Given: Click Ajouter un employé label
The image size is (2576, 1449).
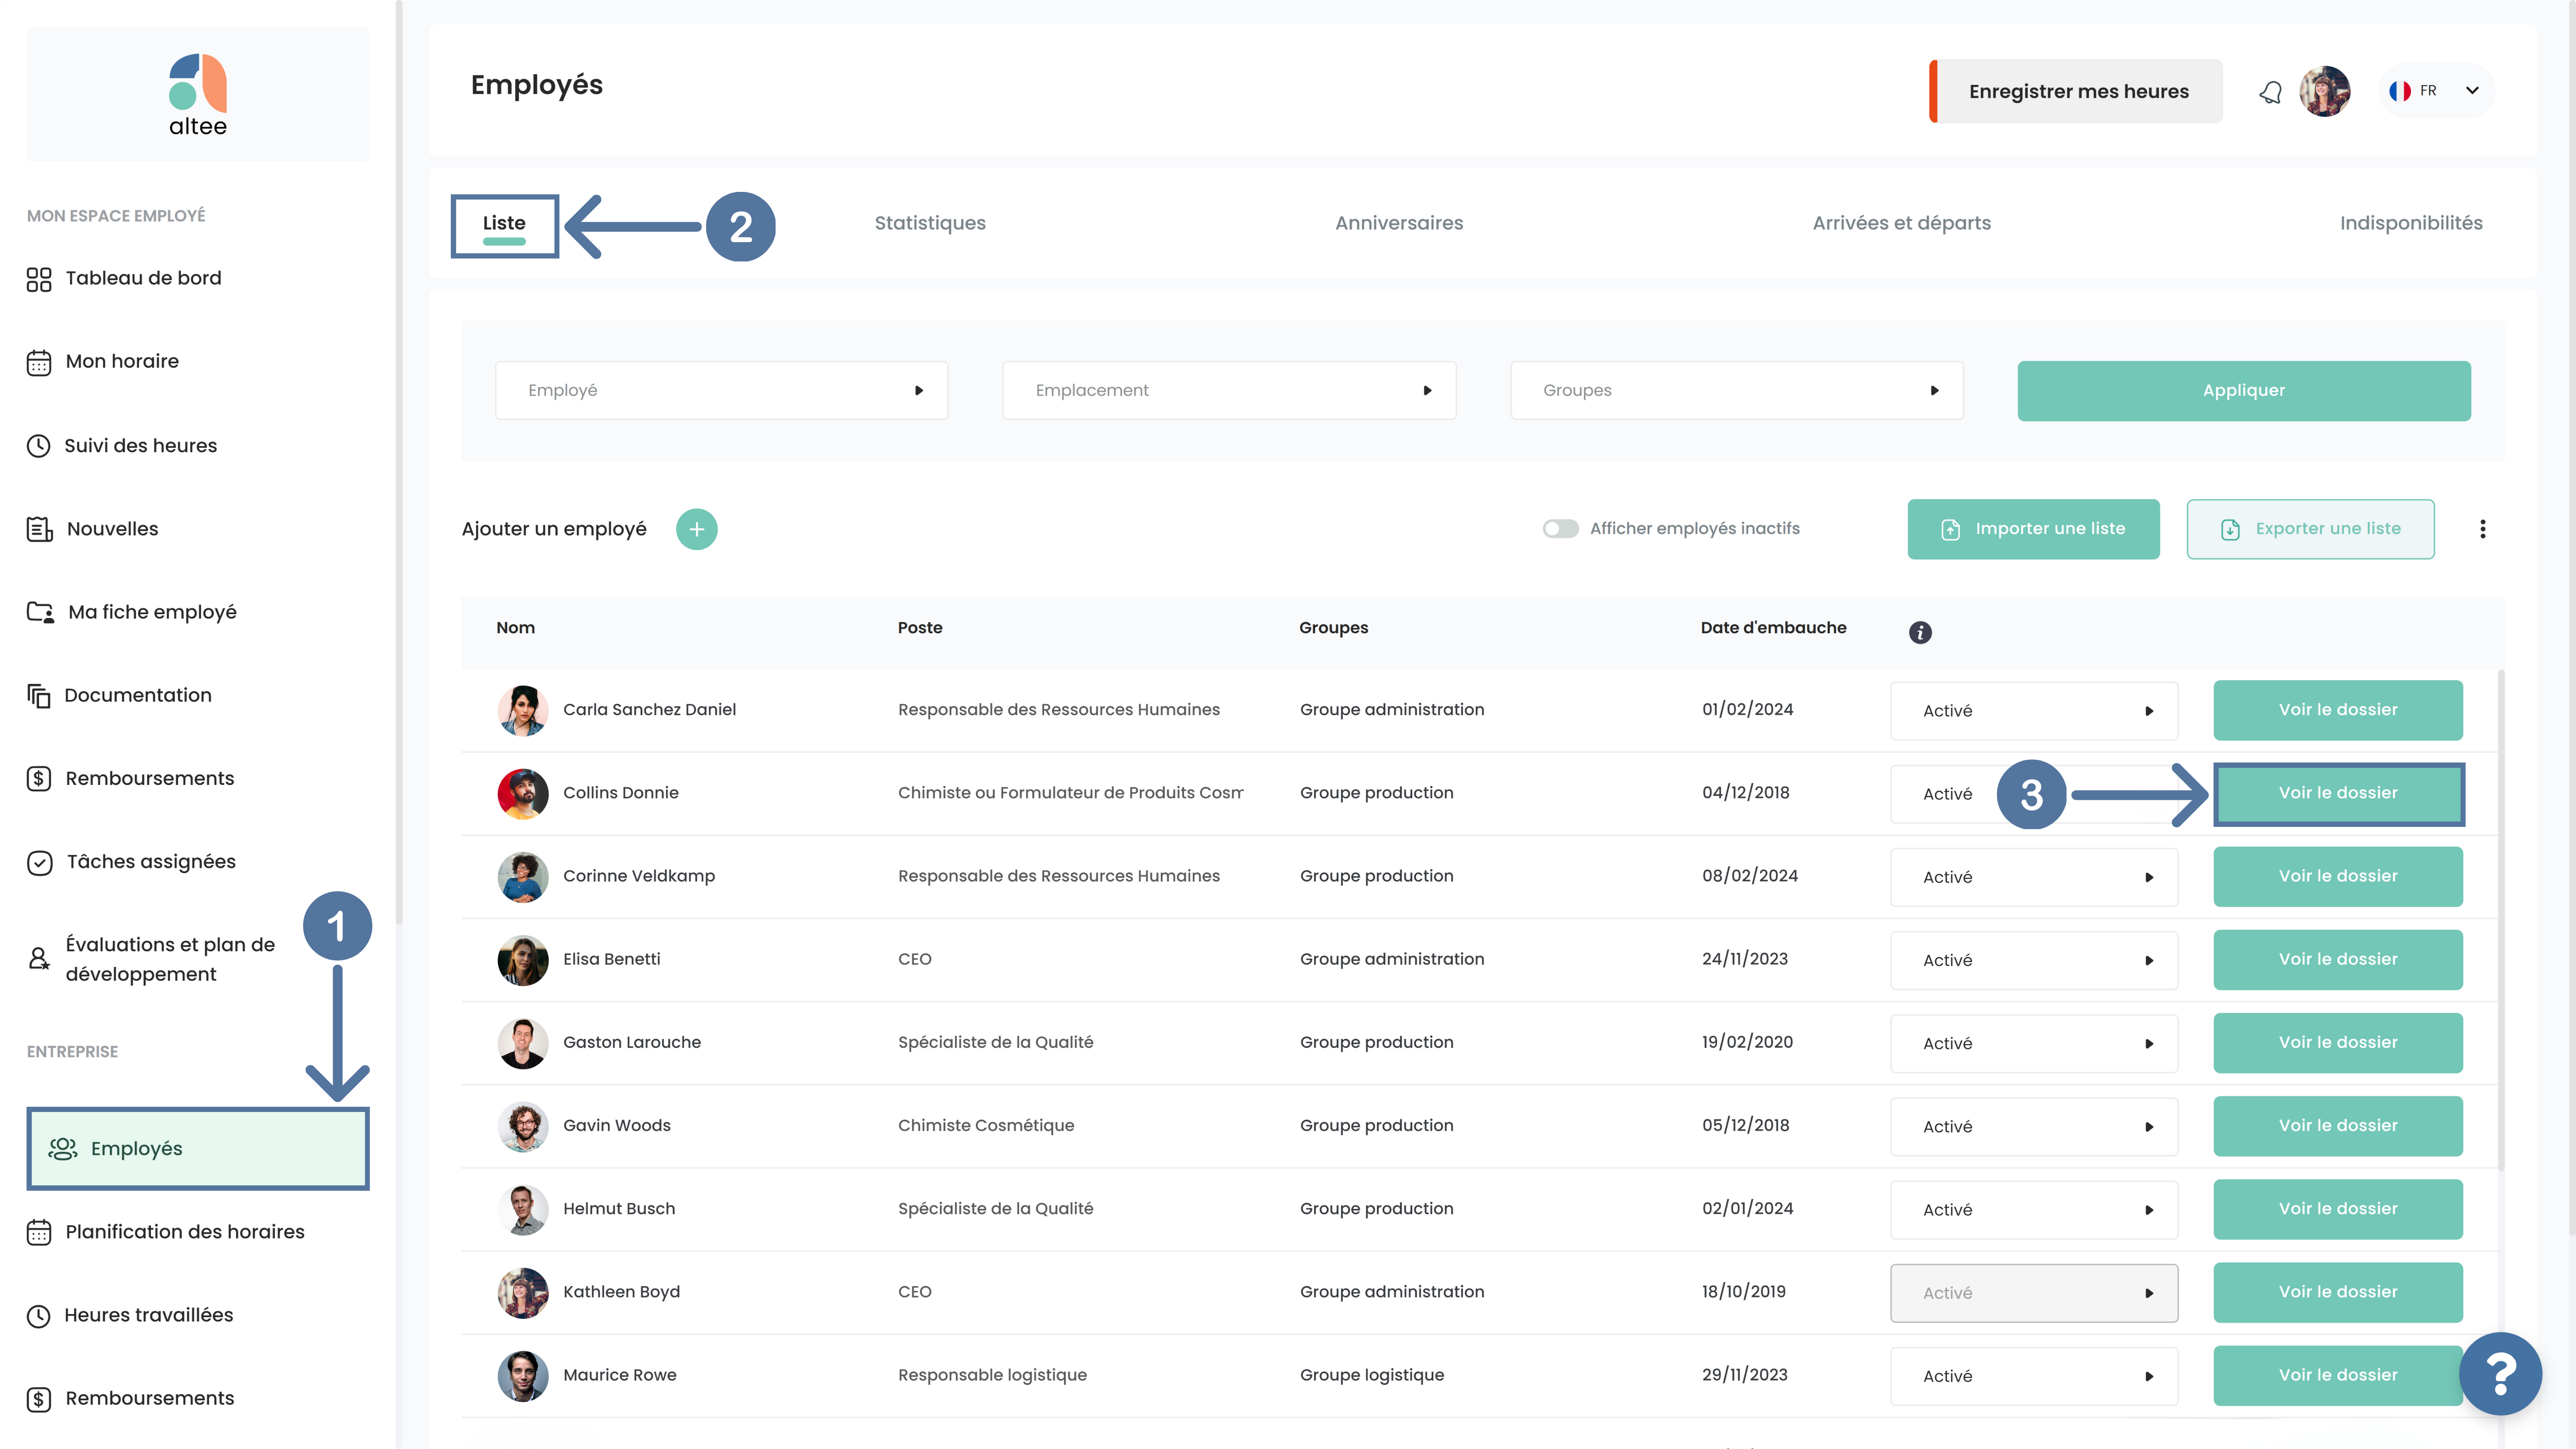Looking at the screenshot, I should (x=554, y=529).
